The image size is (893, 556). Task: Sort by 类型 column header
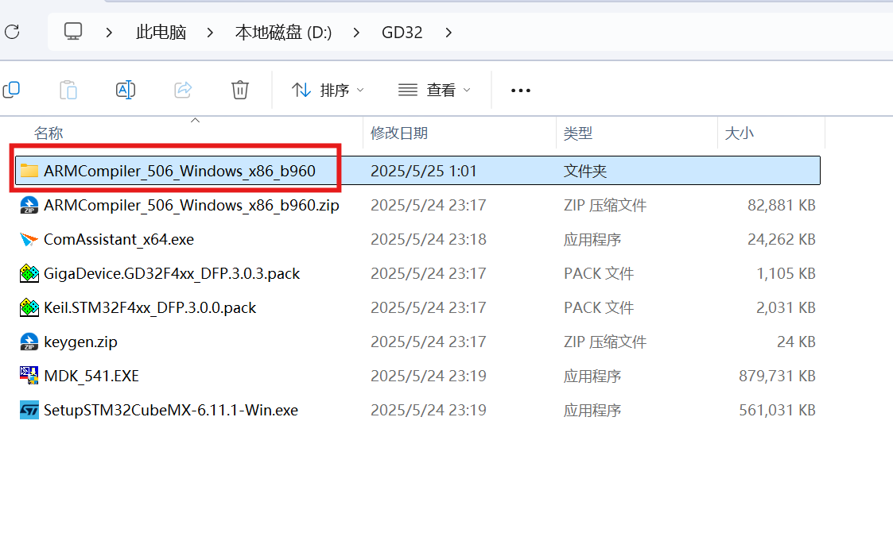(577, 133)
